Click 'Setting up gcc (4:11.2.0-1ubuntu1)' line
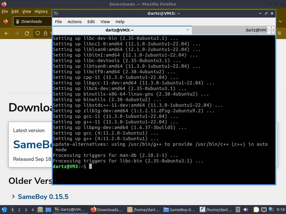The image size is (286, 214). (106, 133)
